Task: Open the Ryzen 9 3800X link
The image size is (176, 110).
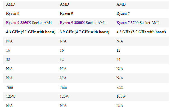Action: pos(72,23)
